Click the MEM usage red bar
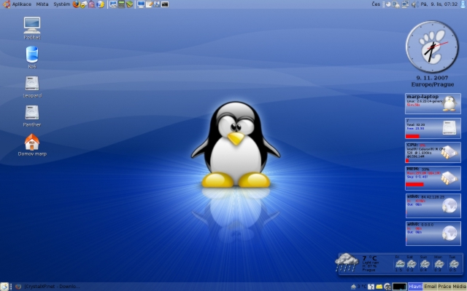467x291 pixels. 414,185
